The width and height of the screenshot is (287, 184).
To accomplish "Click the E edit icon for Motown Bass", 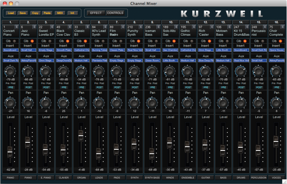I will (228, 27).
